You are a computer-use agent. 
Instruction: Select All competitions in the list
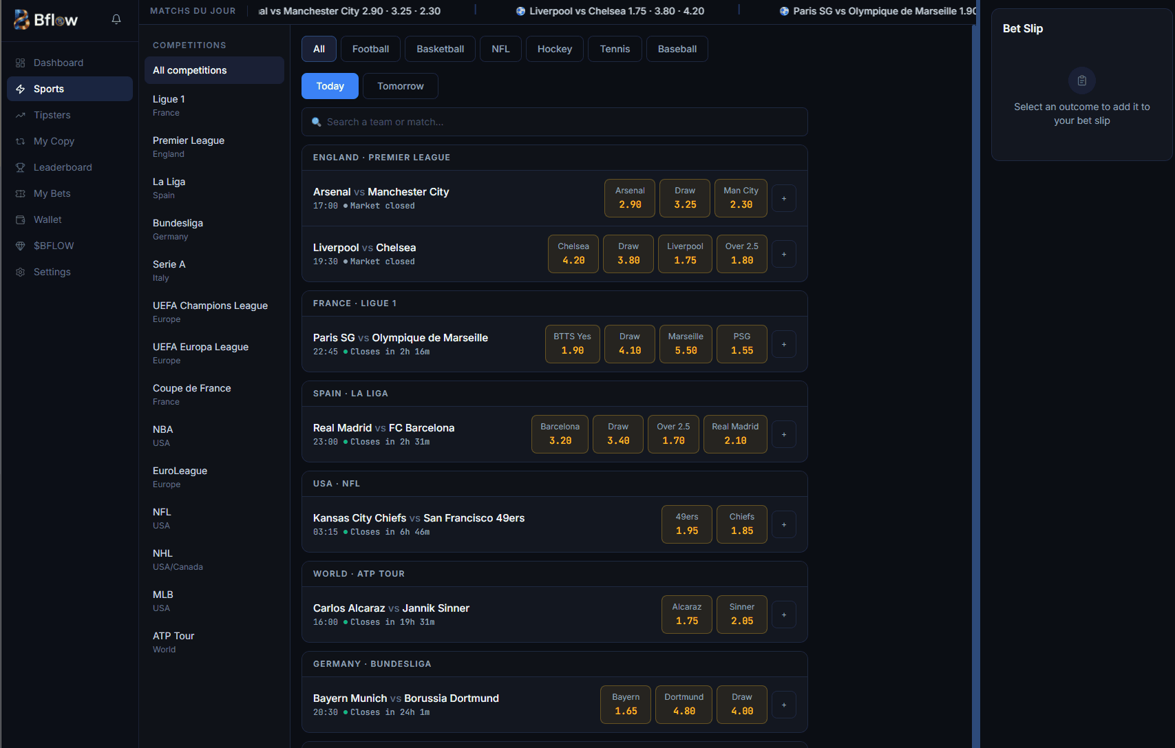coord(214,70)
